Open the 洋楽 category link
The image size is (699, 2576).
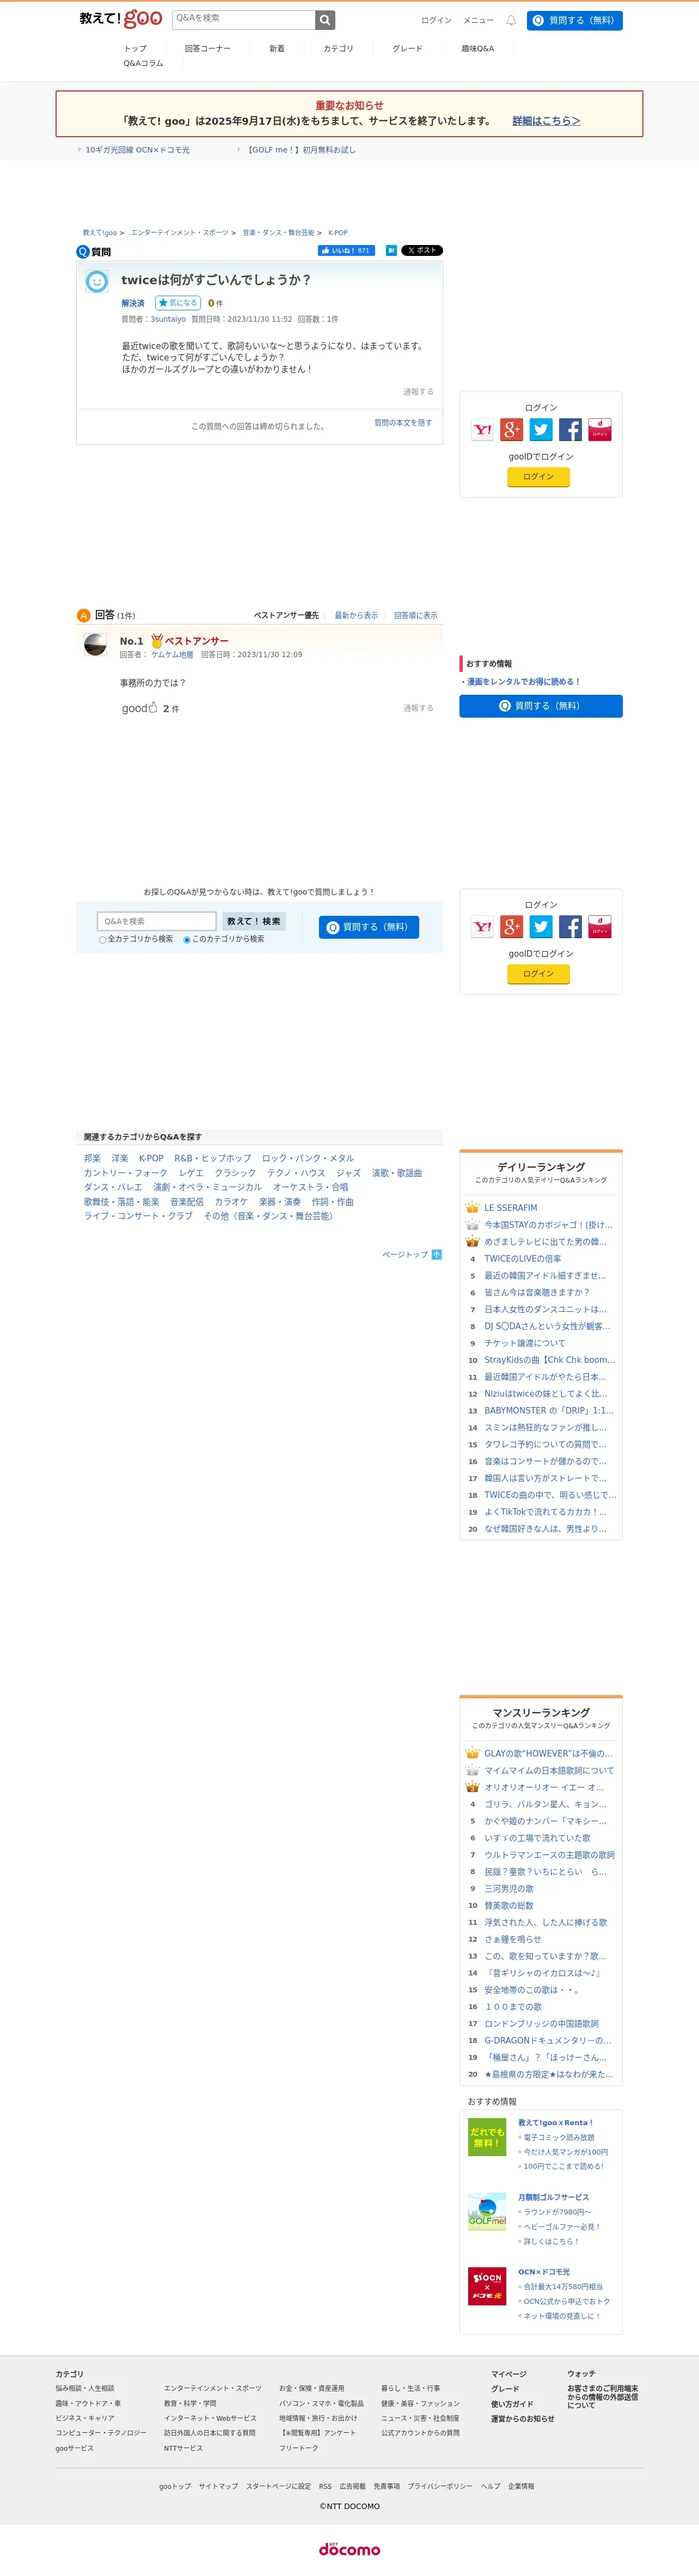[120, 1158]
